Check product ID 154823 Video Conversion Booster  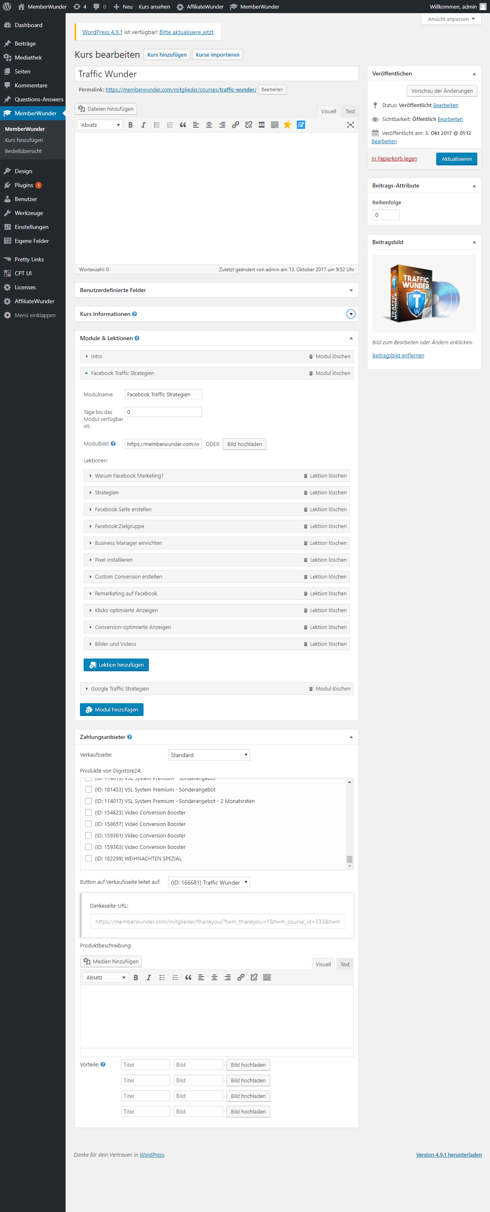[x=89, y=812]
